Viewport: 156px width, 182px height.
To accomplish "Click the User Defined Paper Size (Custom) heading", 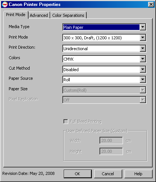I will pyautogui.click(x=97, y=131).
